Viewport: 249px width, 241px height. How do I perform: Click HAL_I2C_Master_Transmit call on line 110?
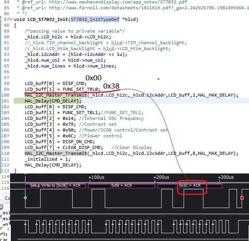56,153
